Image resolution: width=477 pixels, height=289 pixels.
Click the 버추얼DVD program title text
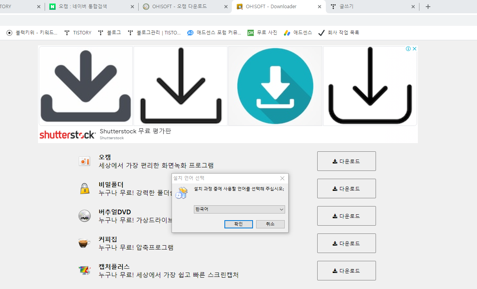[x=115, y=212]
